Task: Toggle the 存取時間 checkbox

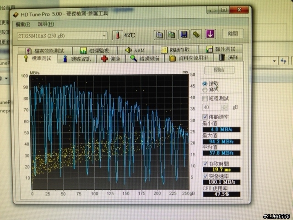Action: click(x=206, y=164)
